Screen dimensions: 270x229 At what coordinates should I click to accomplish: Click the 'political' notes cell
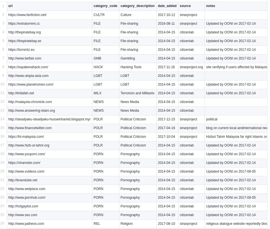(236, 119)
